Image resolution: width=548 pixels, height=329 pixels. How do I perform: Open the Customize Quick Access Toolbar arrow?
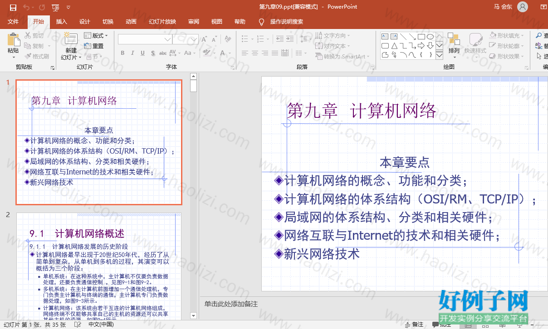point(68,7)
